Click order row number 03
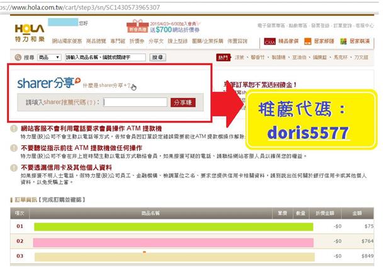 pos(20,256)
